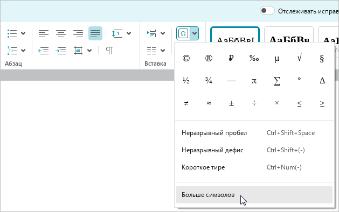Select the bold АаБбВв style thumbnail
This screenshot has width=339, height=212.
289,34
